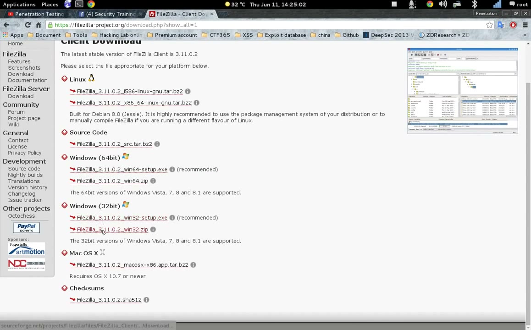Open the Document bookmarks folder
This screenshot has height=330, width=531.
pyautogui.click(x=44, y=35)
